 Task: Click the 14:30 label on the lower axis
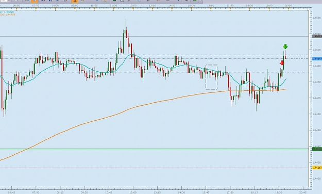point(181,192)
